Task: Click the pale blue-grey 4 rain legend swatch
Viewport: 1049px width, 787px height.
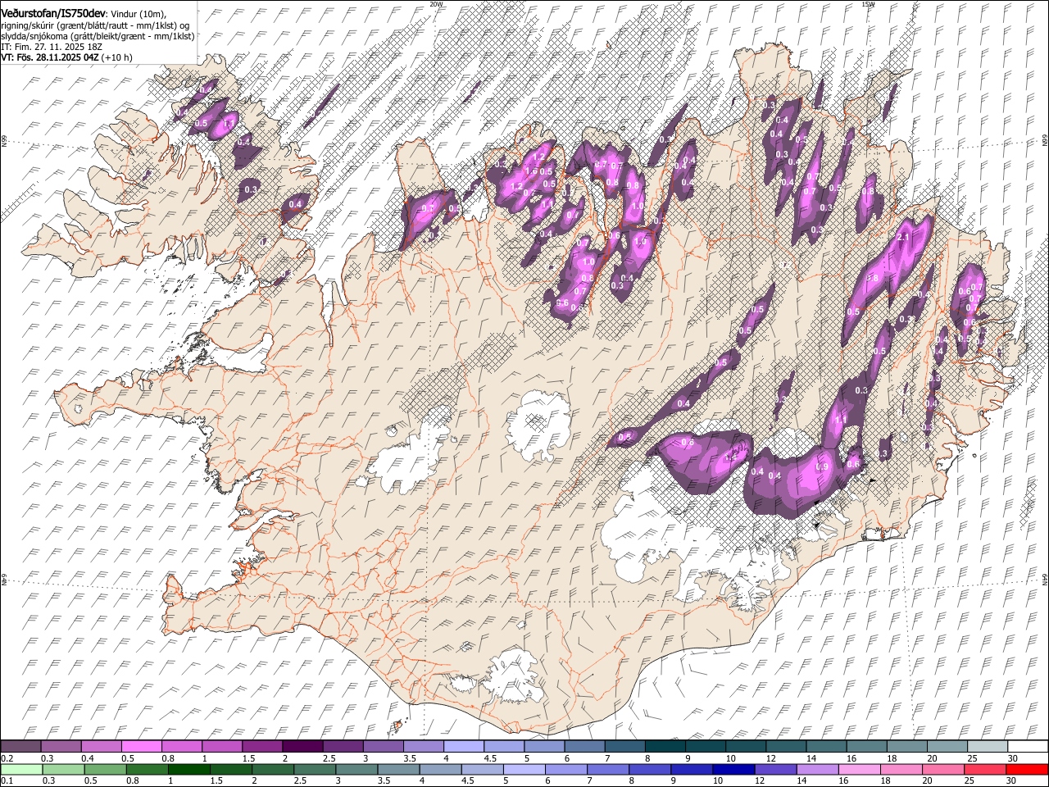Action: 440,769
